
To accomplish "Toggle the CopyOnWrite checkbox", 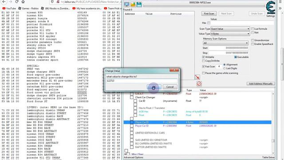I will (203, 61).
